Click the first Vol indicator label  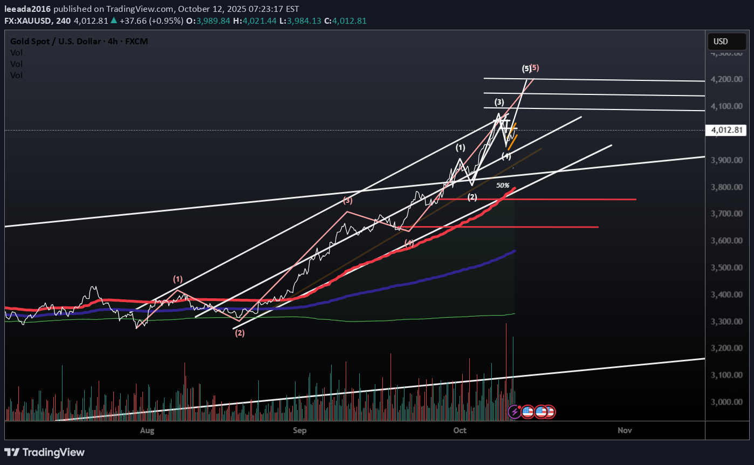[16, 52]
